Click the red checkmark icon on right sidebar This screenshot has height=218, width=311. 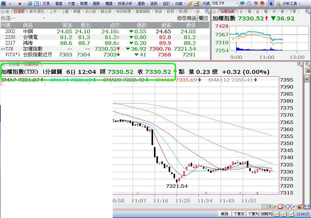[307, 79]
